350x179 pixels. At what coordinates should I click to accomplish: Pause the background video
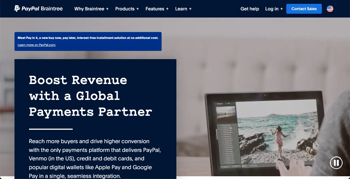coord(336,163)
